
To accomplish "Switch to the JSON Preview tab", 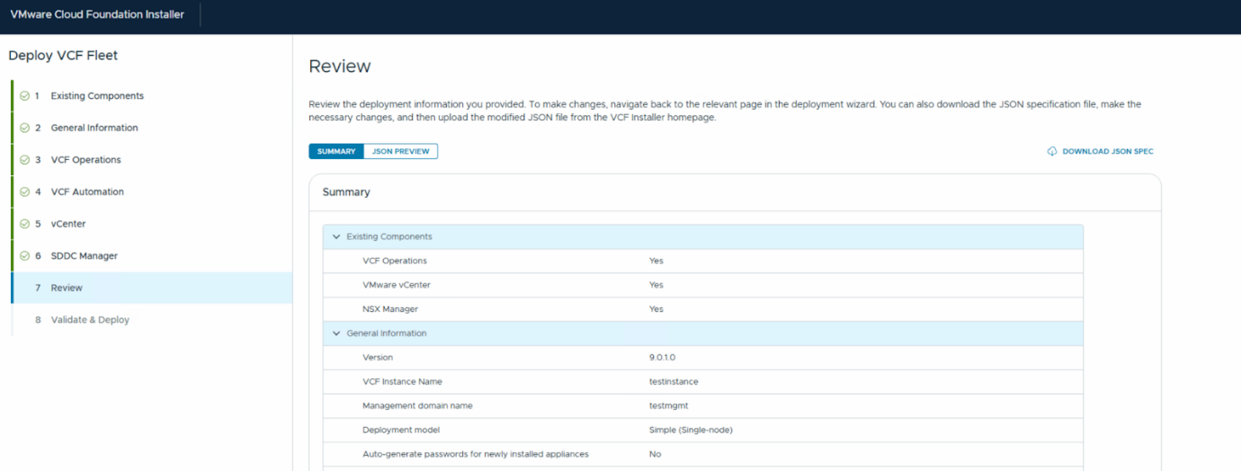I will [x=400, y=152].
